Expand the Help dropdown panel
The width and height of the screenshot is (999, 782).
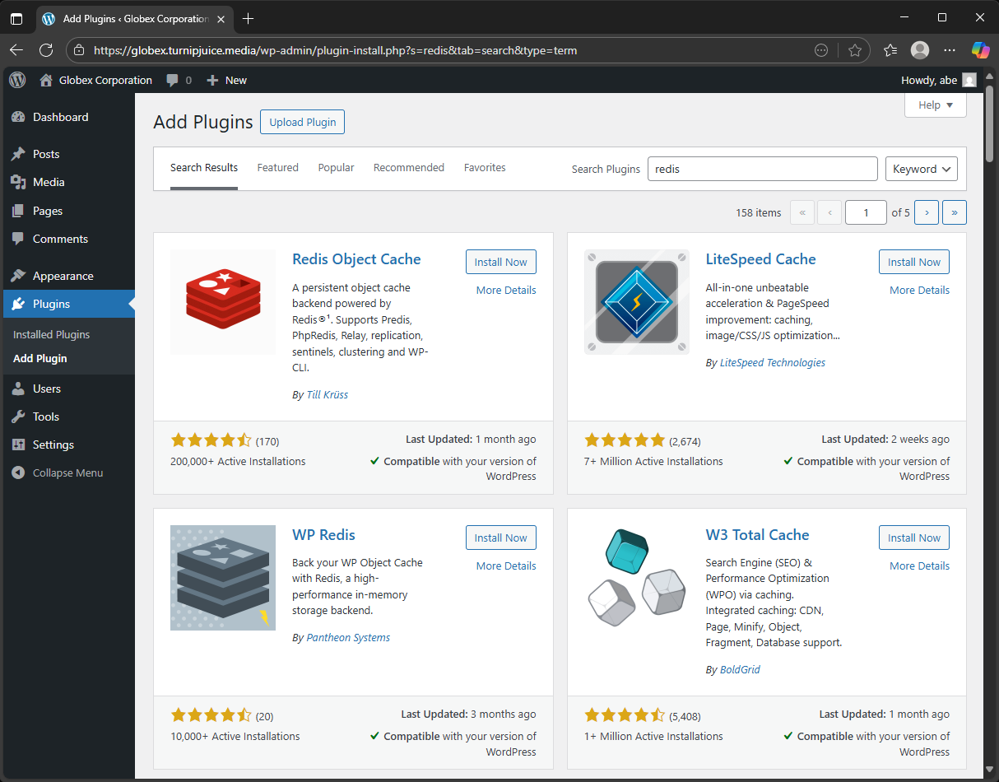click(x=935, y=105)
